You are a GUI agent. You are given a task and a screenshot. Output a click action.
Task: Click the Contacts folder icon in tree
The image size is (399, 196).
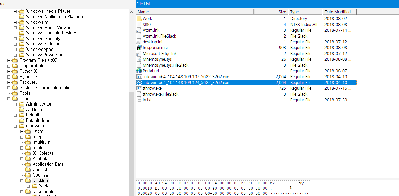(28, 170)
